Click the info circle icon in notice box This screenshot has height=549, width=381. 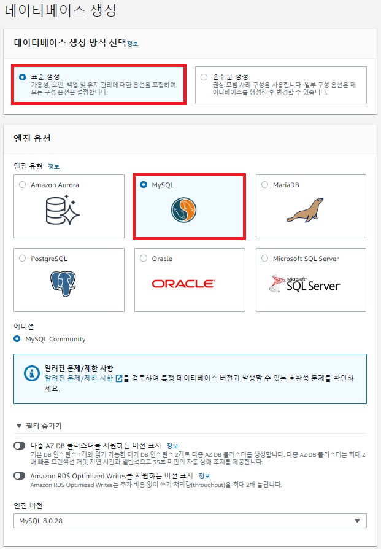(x=32, y=373)
